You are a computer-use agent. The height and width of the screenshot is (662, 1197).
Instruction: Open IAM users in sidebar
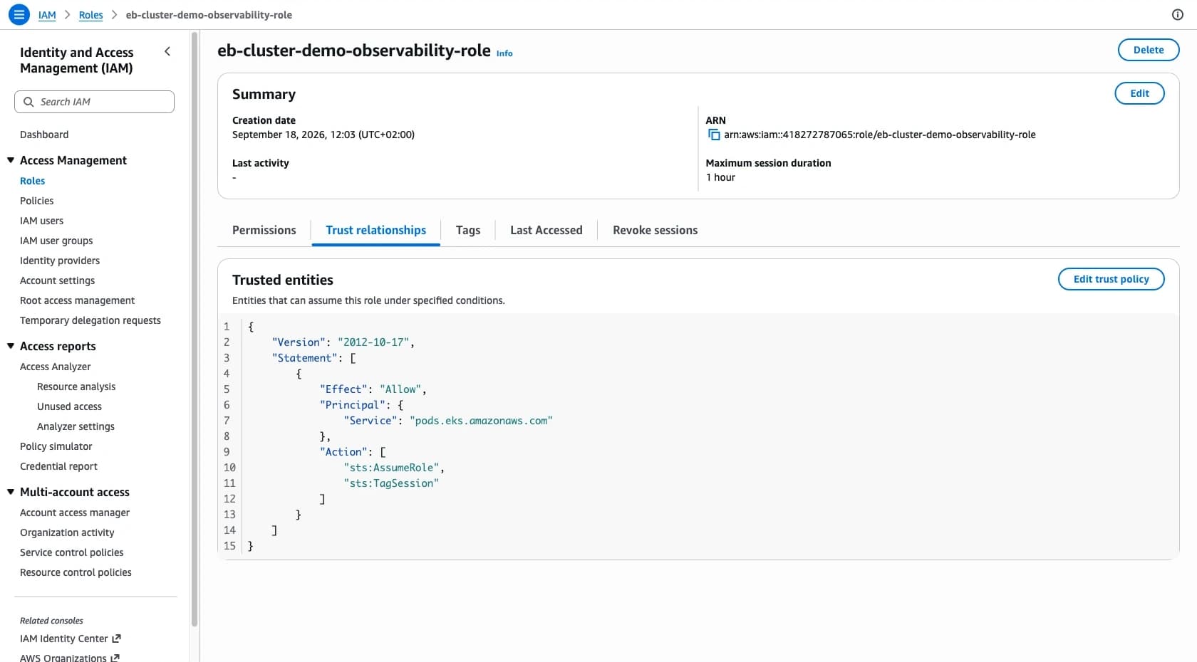[x=41, y=221]
